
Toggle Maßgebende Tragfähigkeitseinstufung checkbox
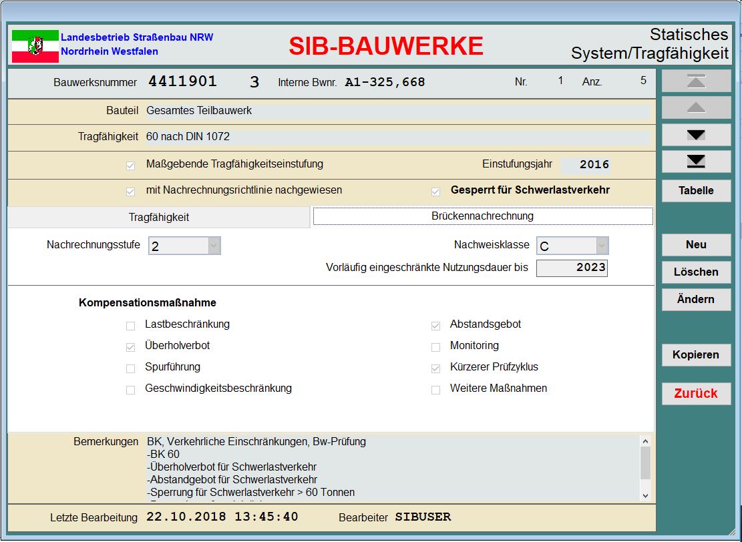131,166
